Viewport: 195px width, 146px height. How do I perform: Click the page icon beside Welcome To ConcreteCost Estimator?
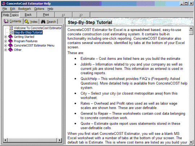pos(11,28)
